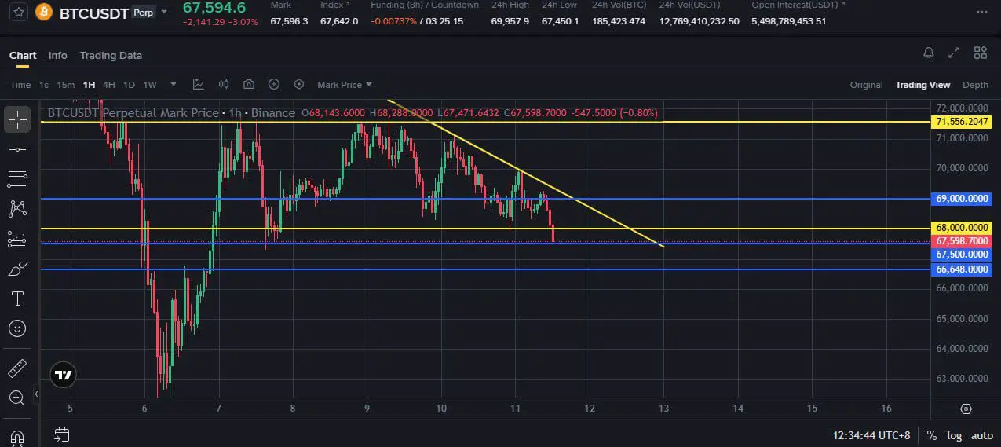Select the brush drawing tool
The height and width of the screenshot is (447, 1001).
coord(17,269)
